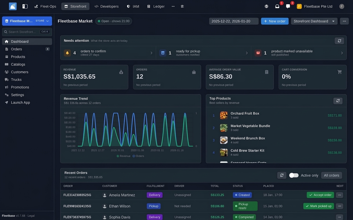Switch to the Fleet-Ops module
Viewport: 353px width, 220px height.
tap(45, 6)
